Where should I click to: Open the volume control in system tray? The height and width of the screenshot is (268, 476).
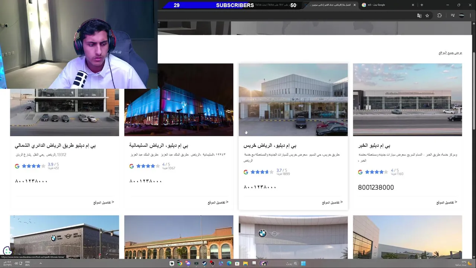[x=16, y=264]
